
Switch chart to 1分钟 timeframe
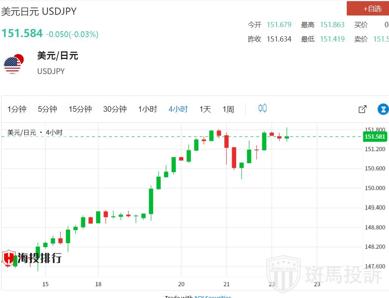click(x=17, y=109)
